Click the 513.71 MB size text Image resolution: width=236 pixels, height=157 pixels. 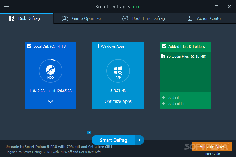(118, 91)
